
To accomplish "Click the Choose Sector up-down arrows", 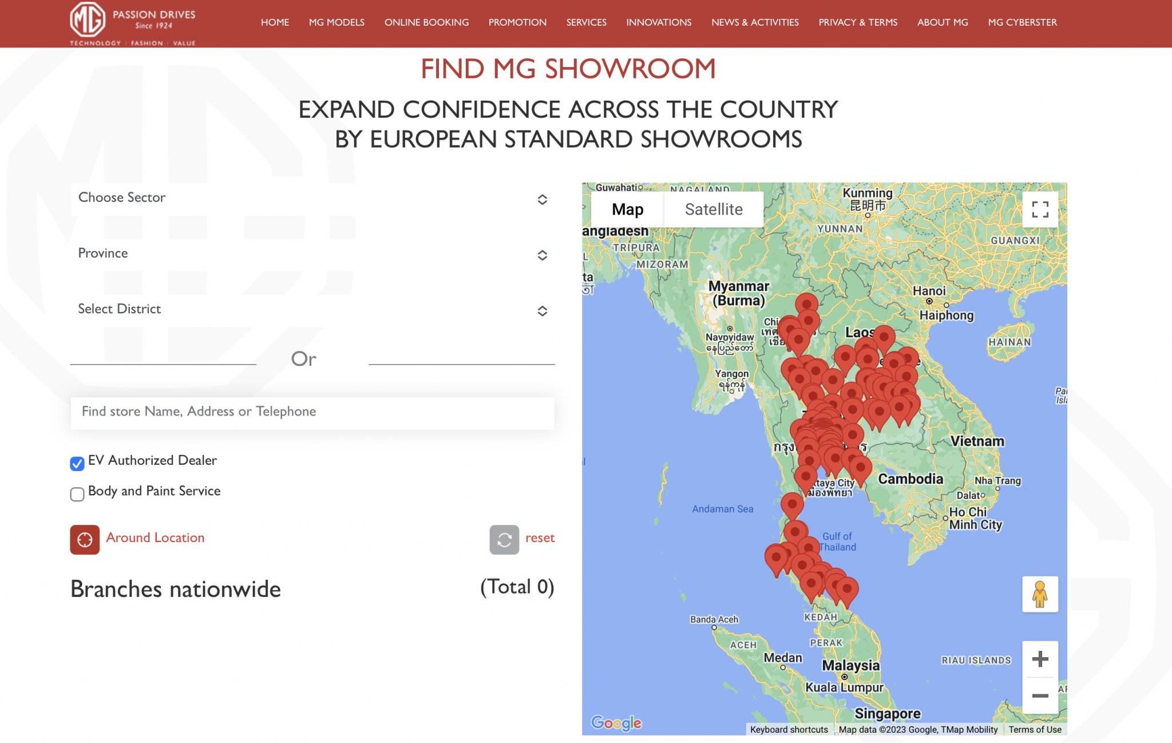I will pos(542,200).
